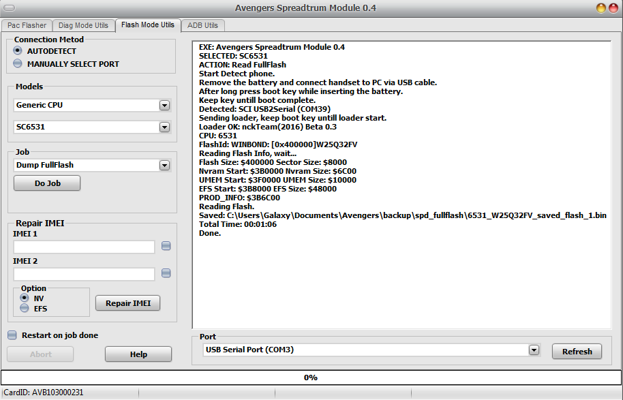This screenshot has width=623, height=400.
Task: Click the window menu pill icon in title bar
Action: [9, 8]
